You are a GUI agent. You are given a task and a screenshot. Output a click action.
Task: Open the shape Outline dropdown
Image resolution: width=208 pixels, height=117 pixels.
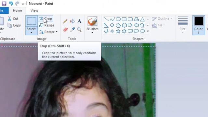point(162,19)
